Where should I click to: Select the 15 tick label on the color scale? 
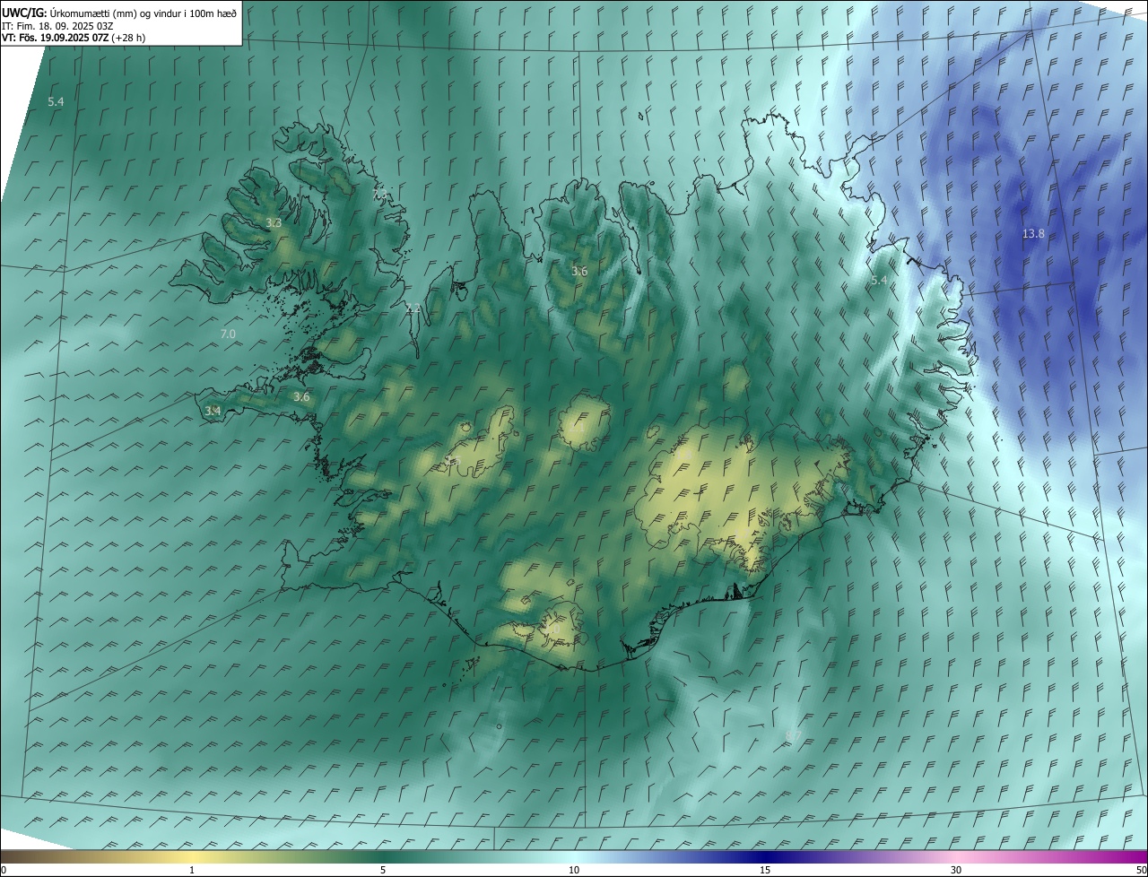tap(765, 871)
